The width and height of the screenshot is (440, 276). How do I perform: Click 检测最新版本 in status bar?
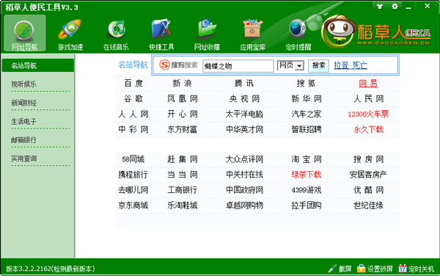point(74,269)
